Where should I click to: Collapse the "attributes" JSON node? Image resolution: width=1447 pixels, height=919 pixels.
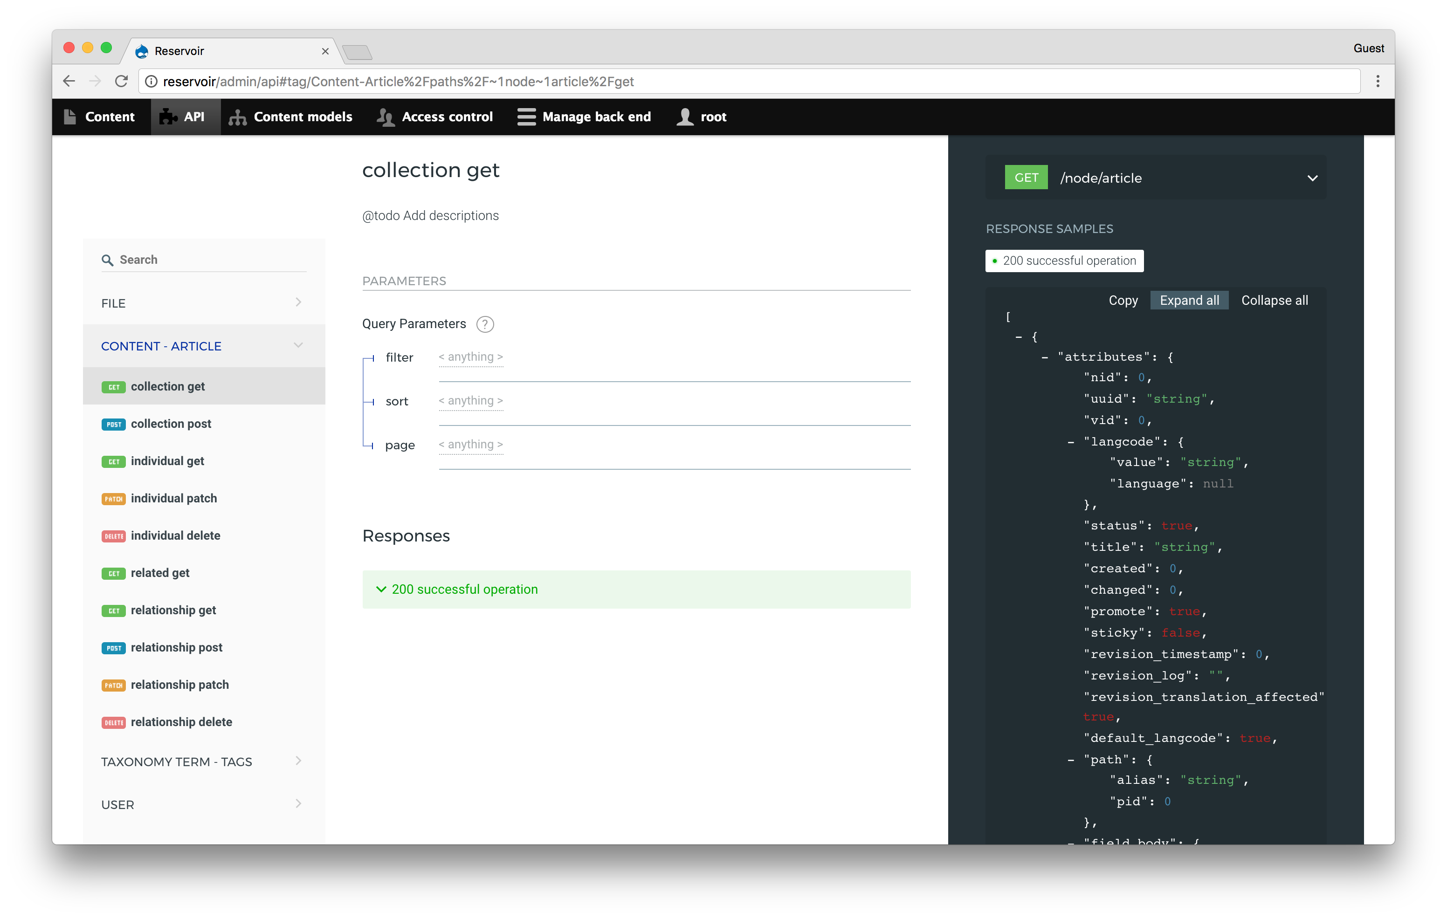[1044, 357]
